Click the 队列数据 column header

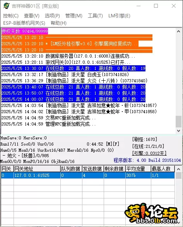[71, 169]
